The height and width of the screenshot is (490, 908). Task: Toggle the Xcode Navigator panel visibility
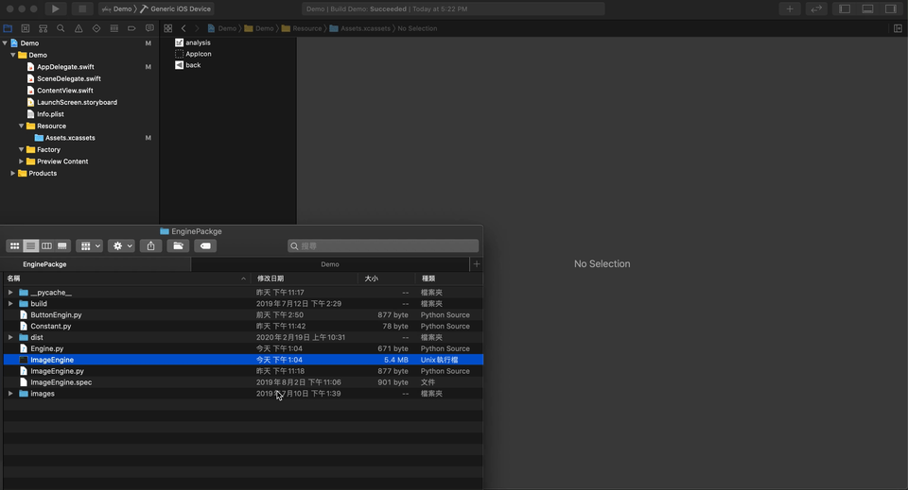pos(845,8)
